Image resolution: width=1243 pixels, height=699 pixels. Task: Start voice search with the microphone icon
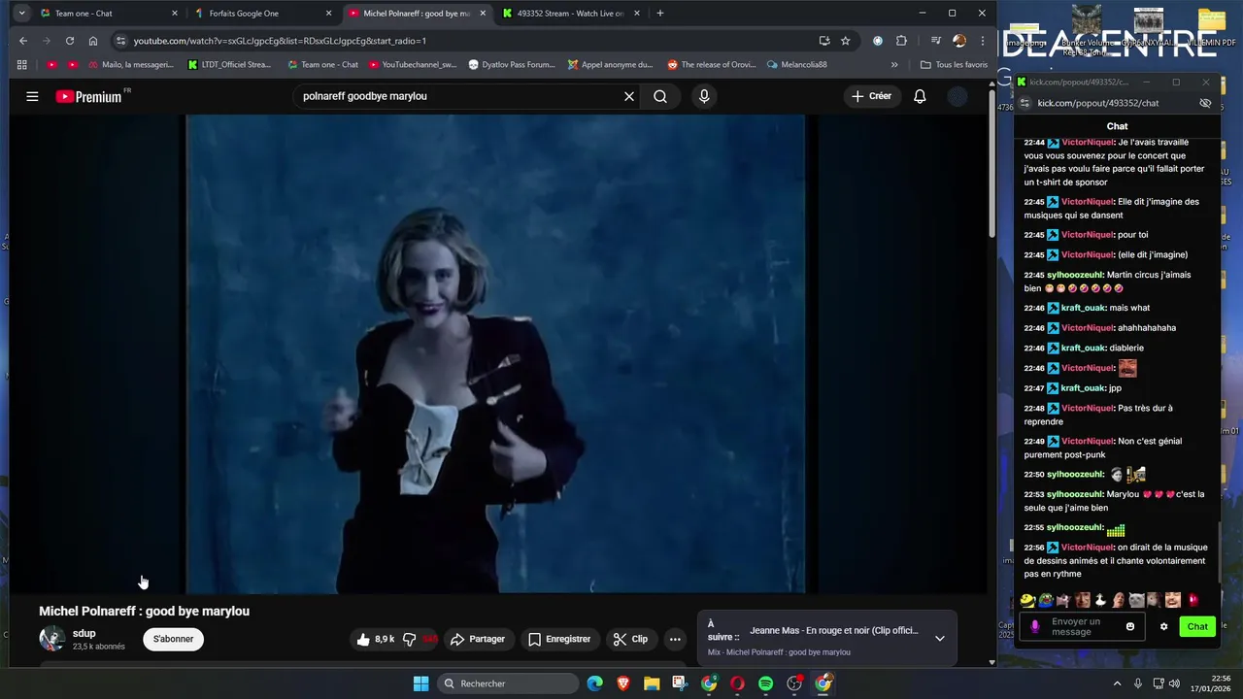coord(704,96)
